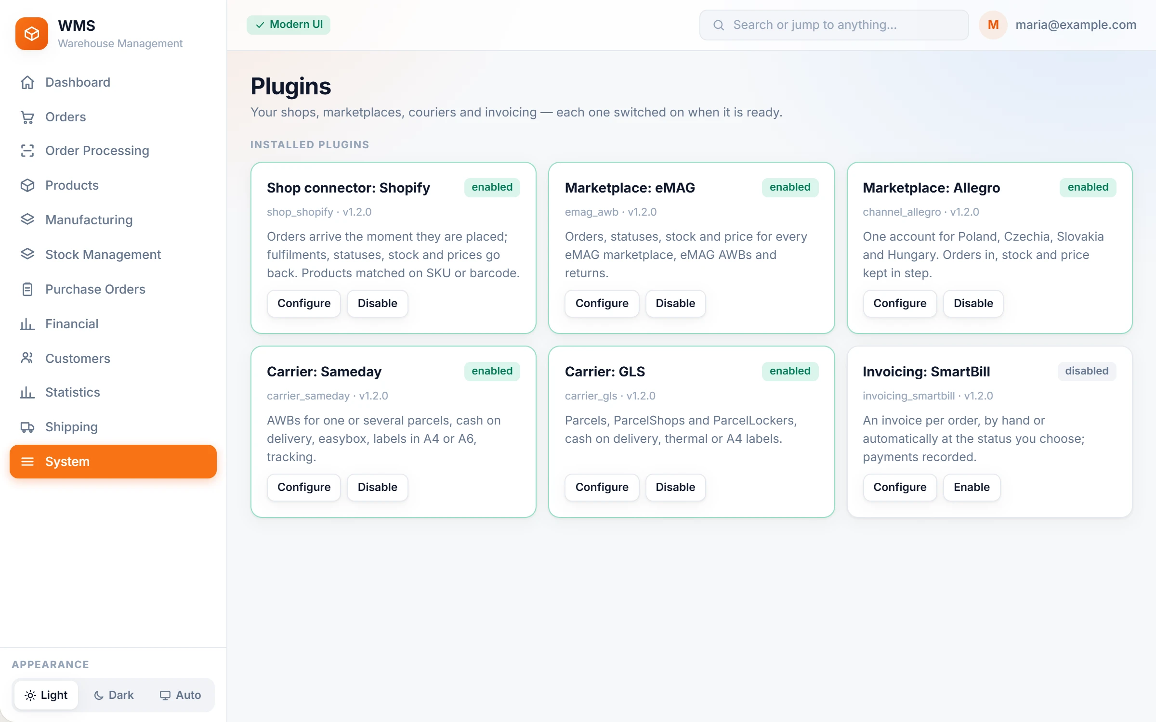Click the Financial bar chart icon
The image size is (1156, 722).
pos(27,324)
